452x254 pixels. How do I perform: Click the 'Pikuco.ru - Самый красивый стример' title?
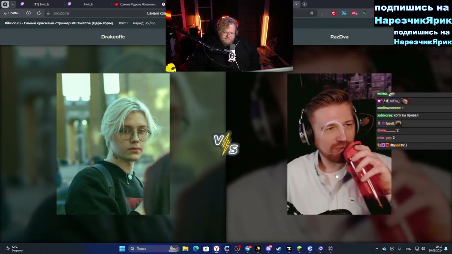click(x=59, y=23)
